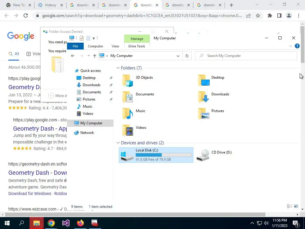Reload the Chrome page

click(x=26, y=16)
